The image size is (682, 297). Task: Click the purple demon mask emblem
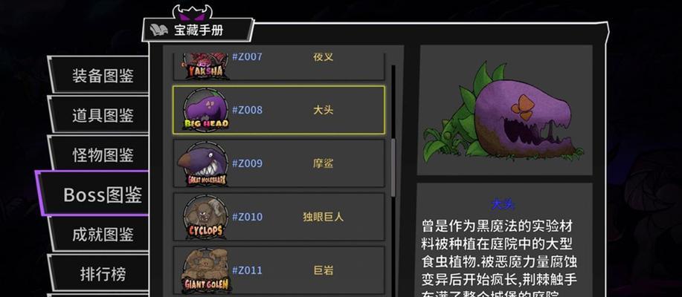pyautogui.click(x=192, y=12)
